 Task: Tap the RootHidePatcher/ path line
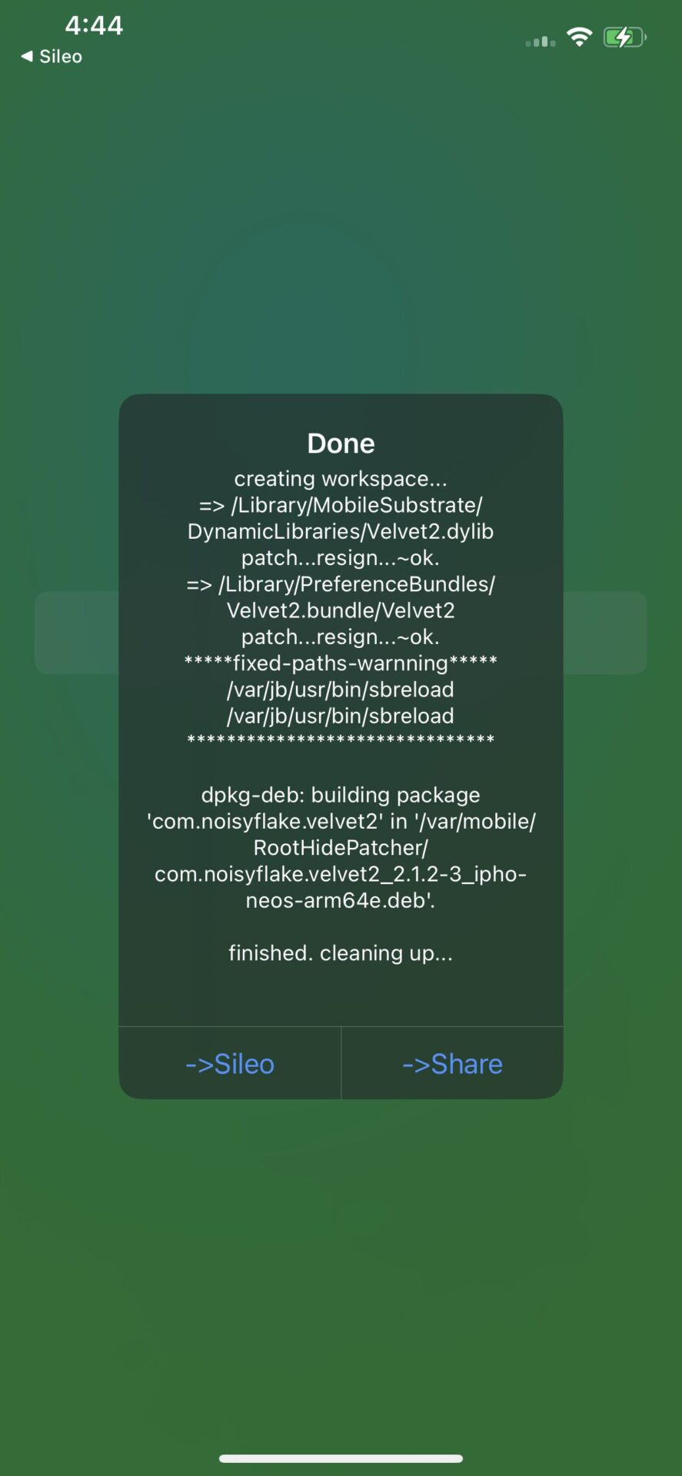pyautogui.click(x=341, y=848)
